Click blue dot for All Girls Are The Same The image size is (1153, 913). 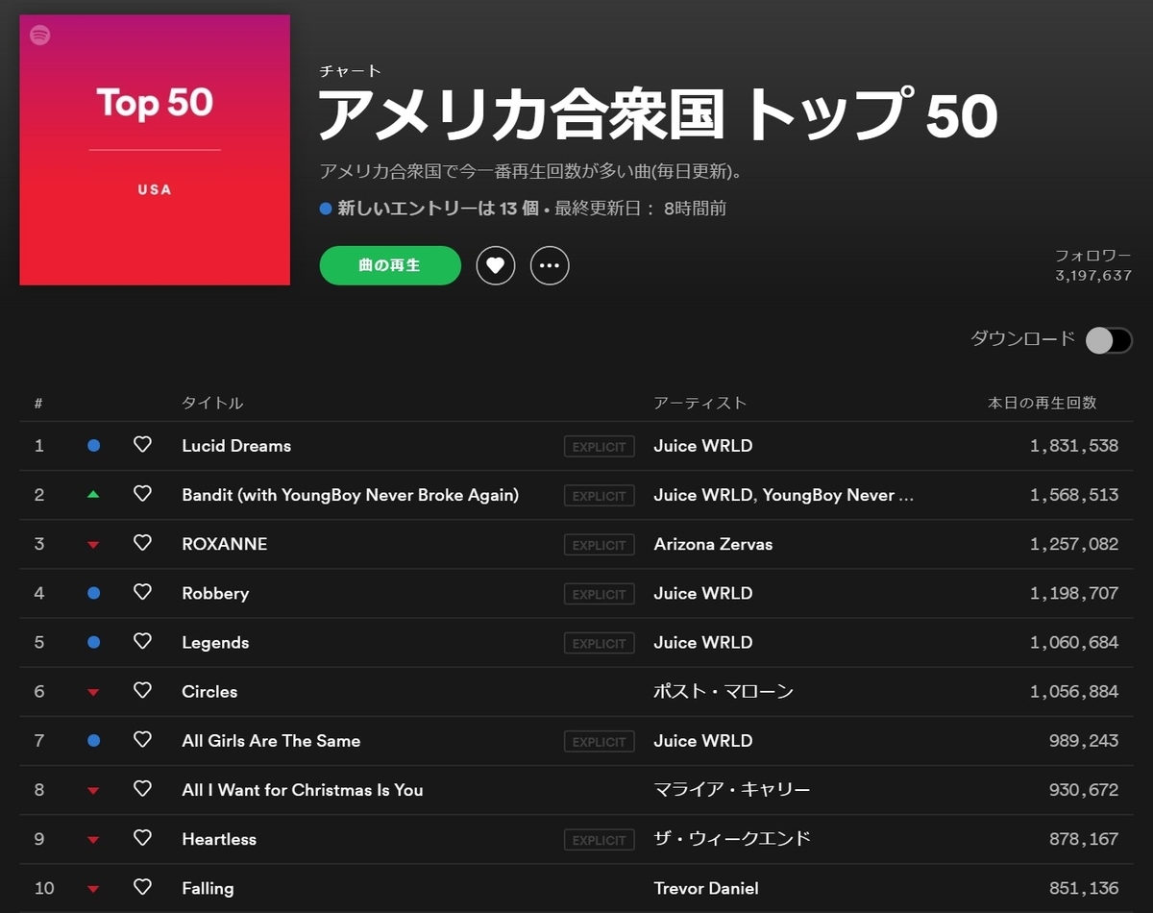coord(93,741)
